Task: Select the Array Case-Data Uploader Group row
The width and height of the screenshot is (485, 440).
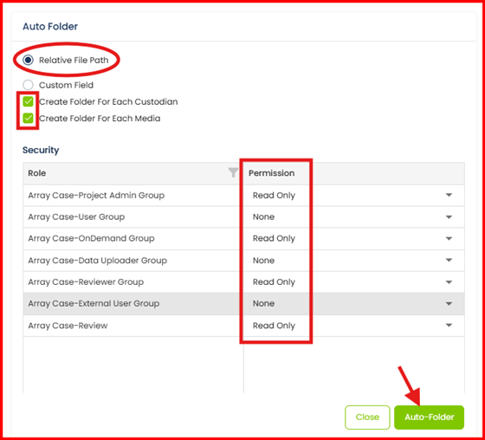Action: click(243, 261)
